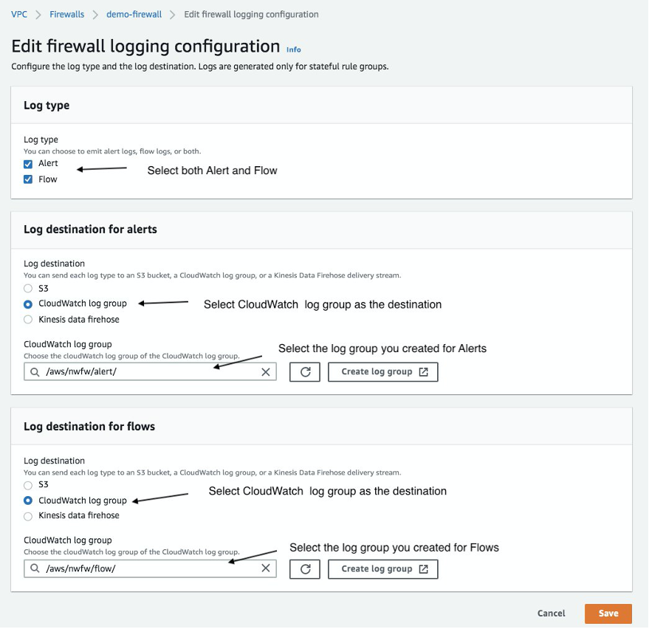Select S3 as the alerts log destination
The height and width of the screenshot is (629, 649).
(x=27, y=288)
